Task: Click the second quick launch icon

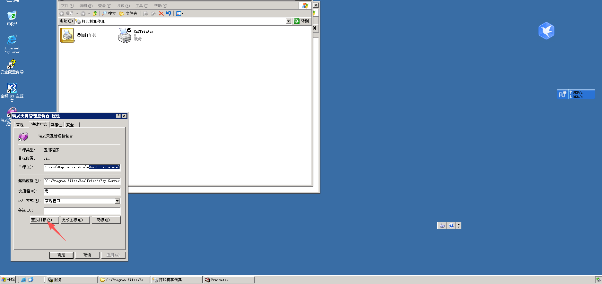Action: 31,280
